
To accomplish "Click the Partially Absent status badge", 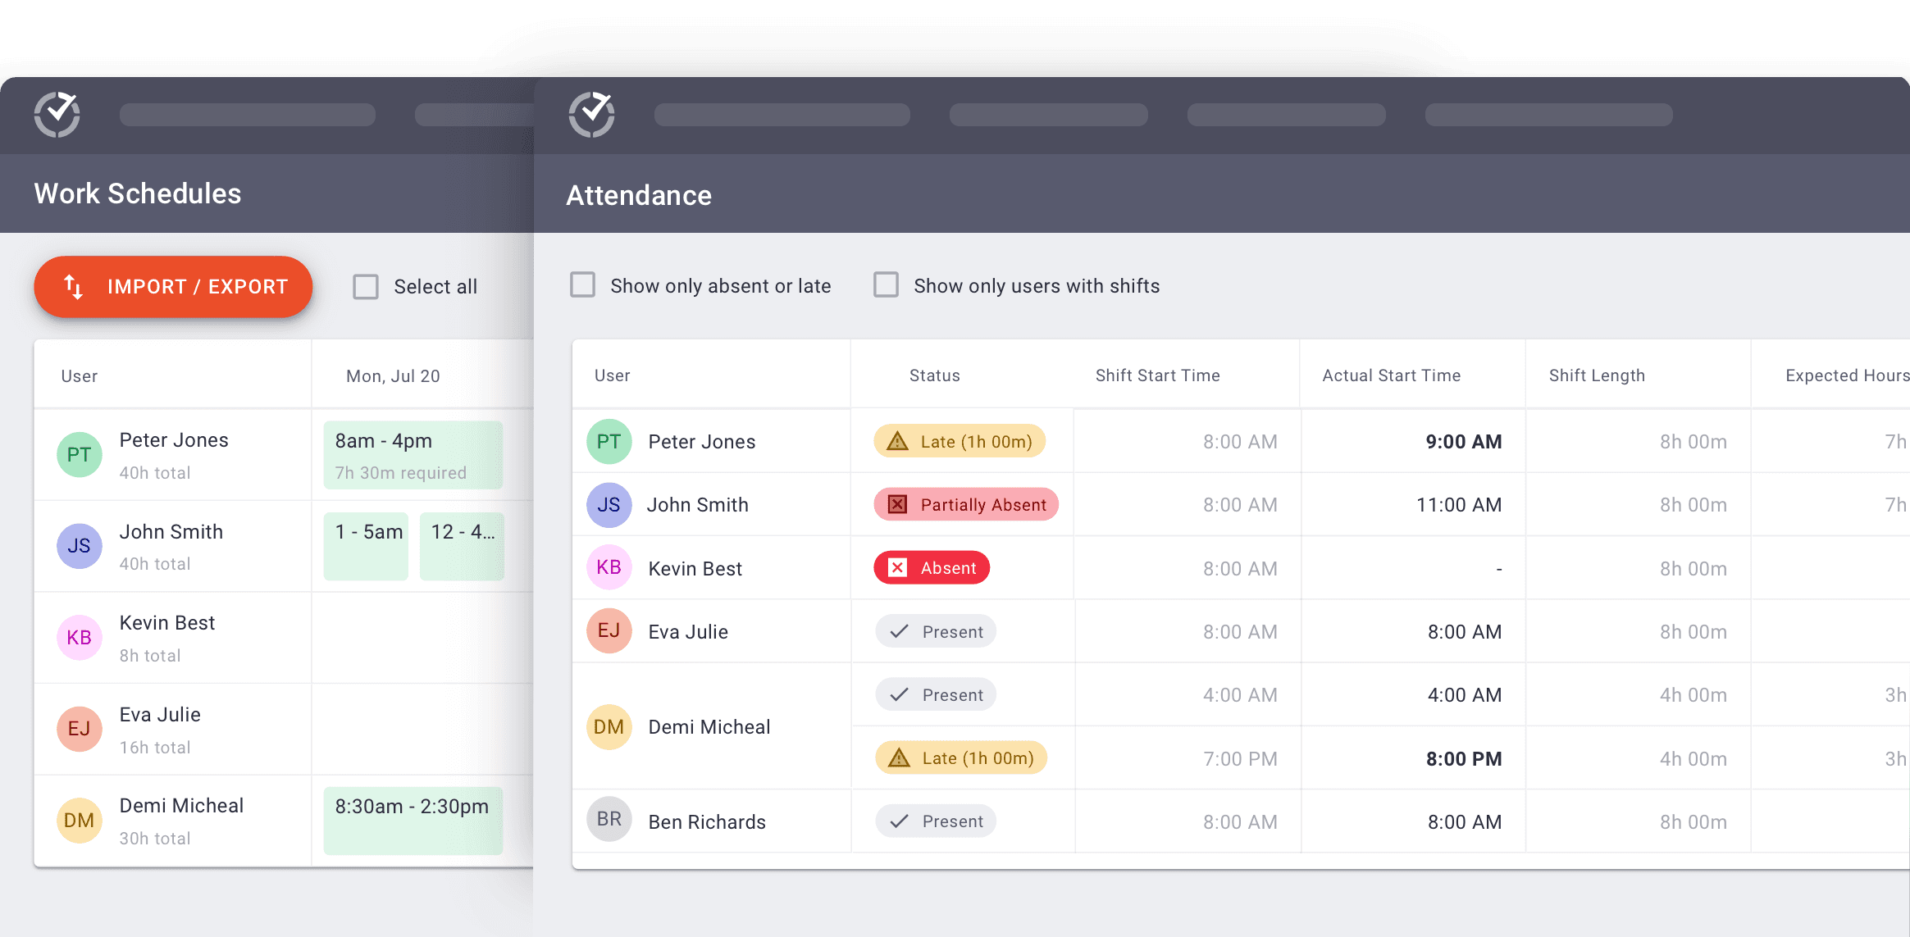I will 966,504.
